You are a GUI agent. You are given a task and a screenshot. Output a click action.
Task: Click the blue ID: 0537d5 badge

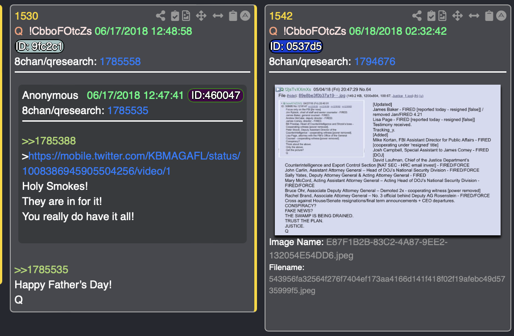pos(296,46)
